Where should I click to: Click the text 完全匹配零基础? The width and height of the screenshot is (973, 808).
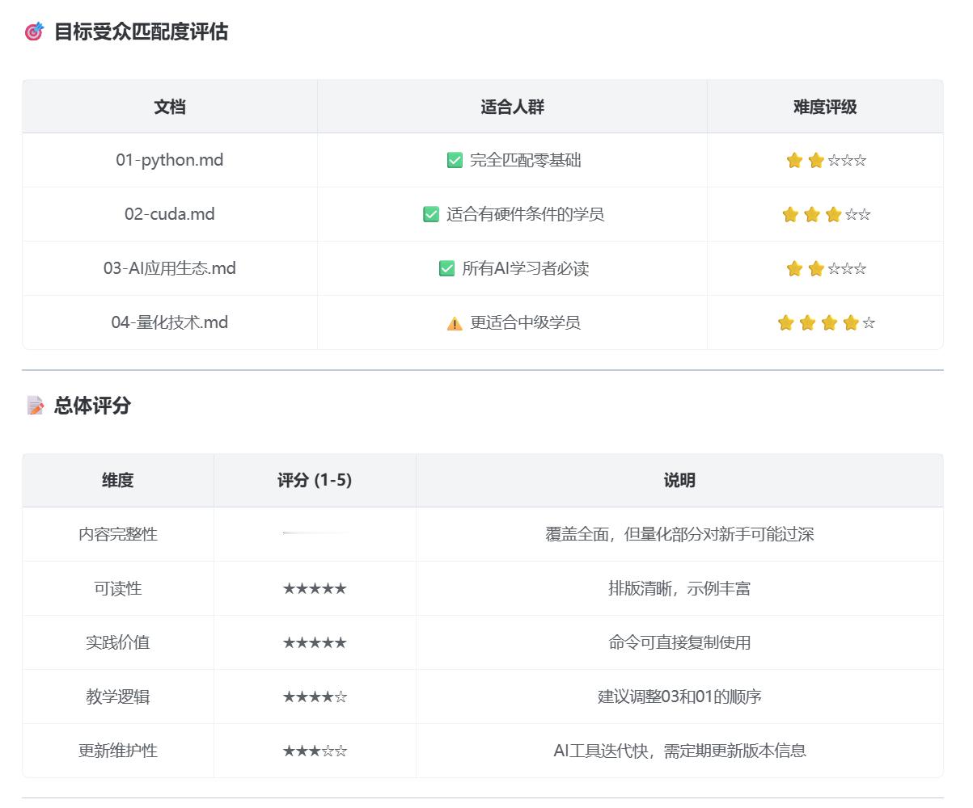pyautogui.click(x=526, y=160)
